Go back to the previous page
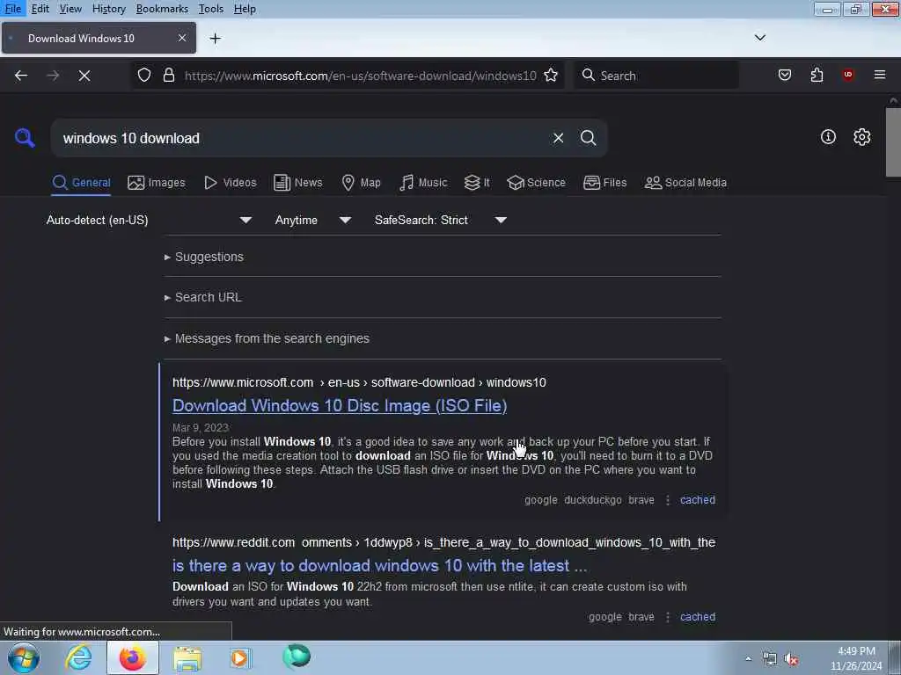Screen dimensions: 901x675 21,76
